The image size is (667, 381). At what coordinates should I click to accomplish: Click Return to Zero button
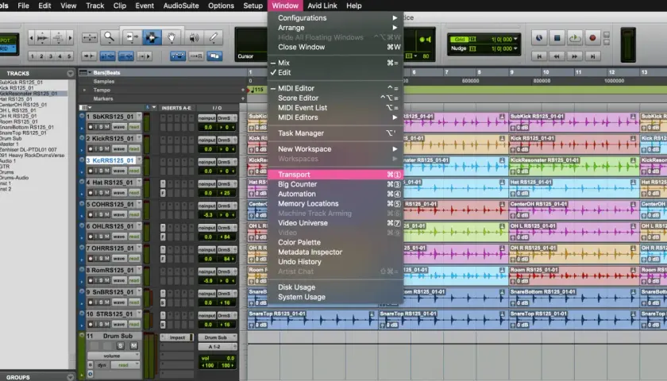[539, 56]
